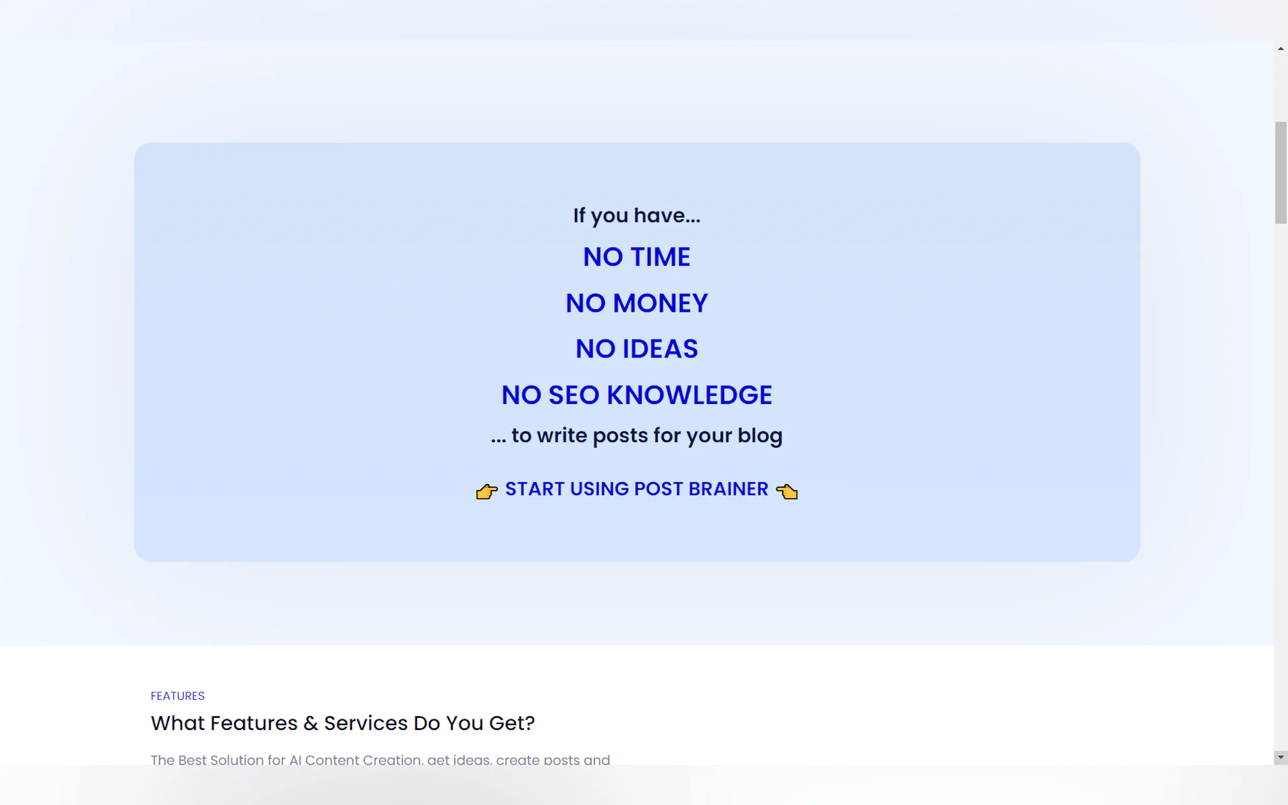Click '... to write posts for your blog' text
The width and height of the screenshot is (1288, 805).
point(636,435)
